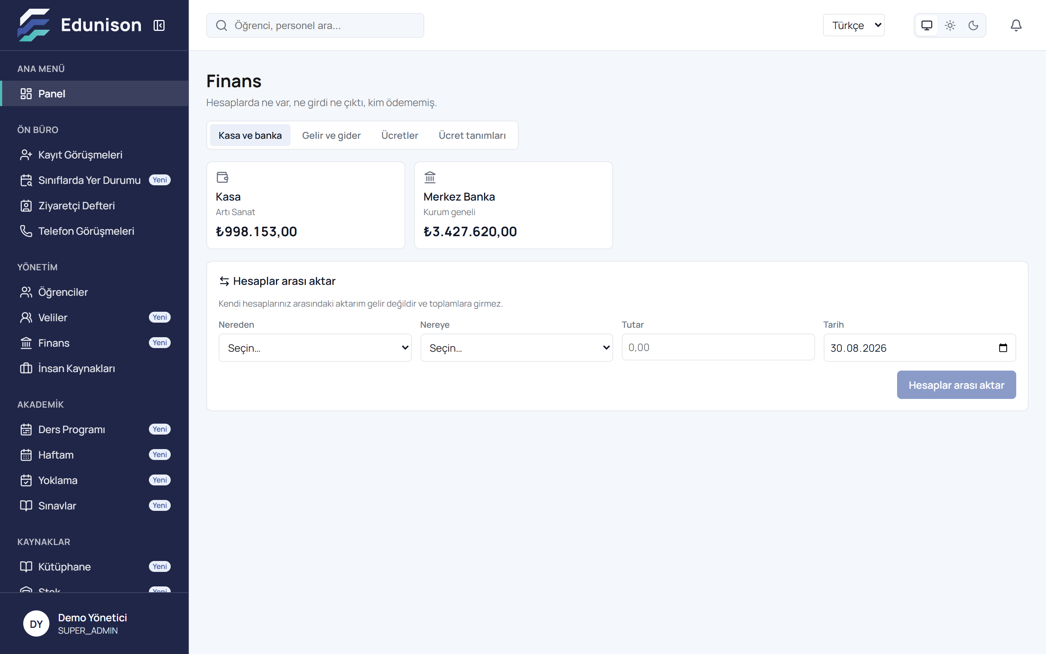The height and width of the screenshot is (654, 1046).
Task: Click the Panel dashboard icon
Action: tap(26, 93)
